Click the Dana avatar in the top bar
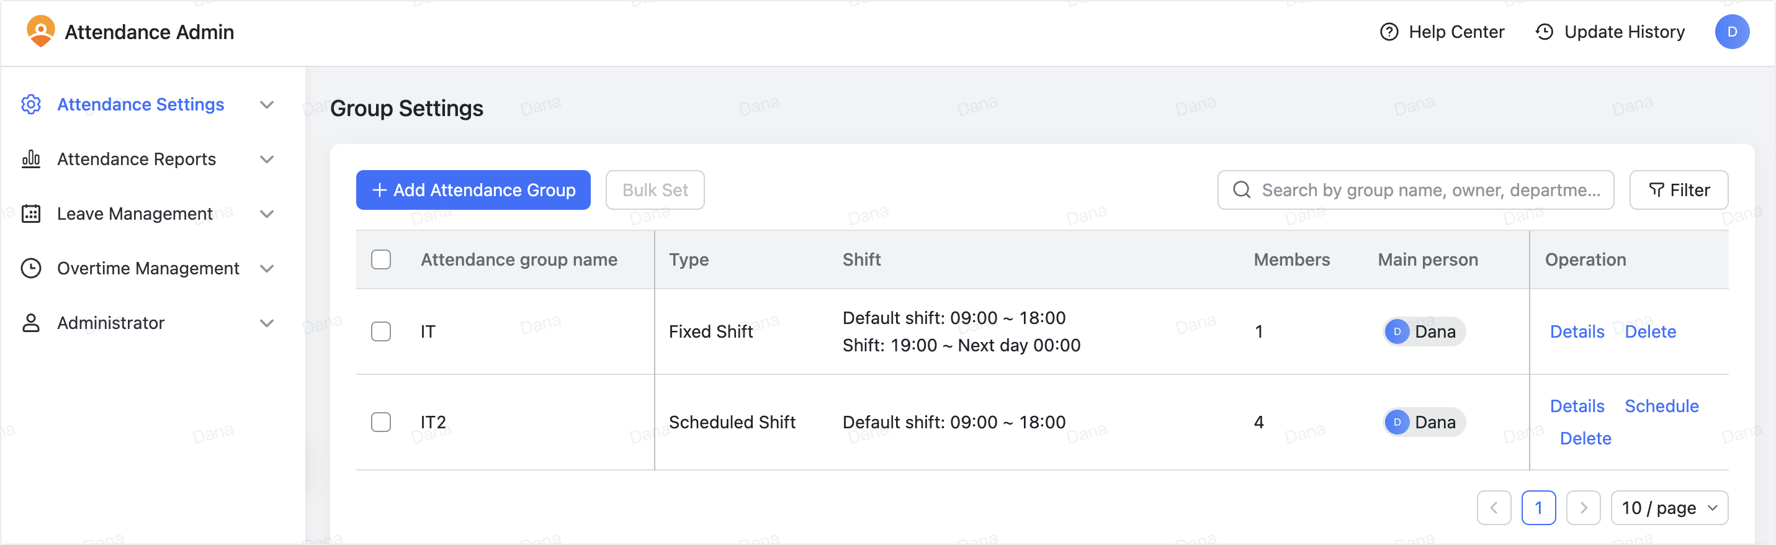Image resolution: width=1776 pixels, height=545 pixels. point(1733,31)
